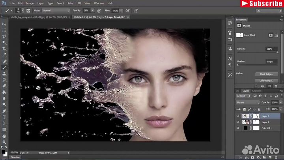Hide Layer 2 using its eye icon
Screen dimensions: 284x160
click(237, 116)
